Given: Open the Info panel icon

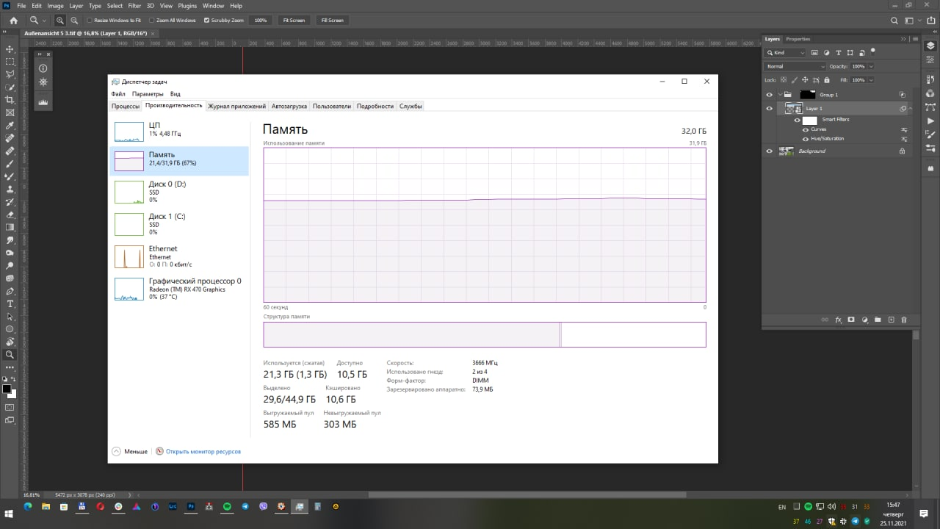Looking at the screenshot, I should (x=43, y=68).
